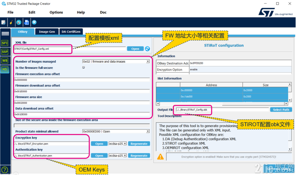Viewport: 297px width, 175px height.
Task: Switch to the WB sidebar panel
Action: coord(5,60)
